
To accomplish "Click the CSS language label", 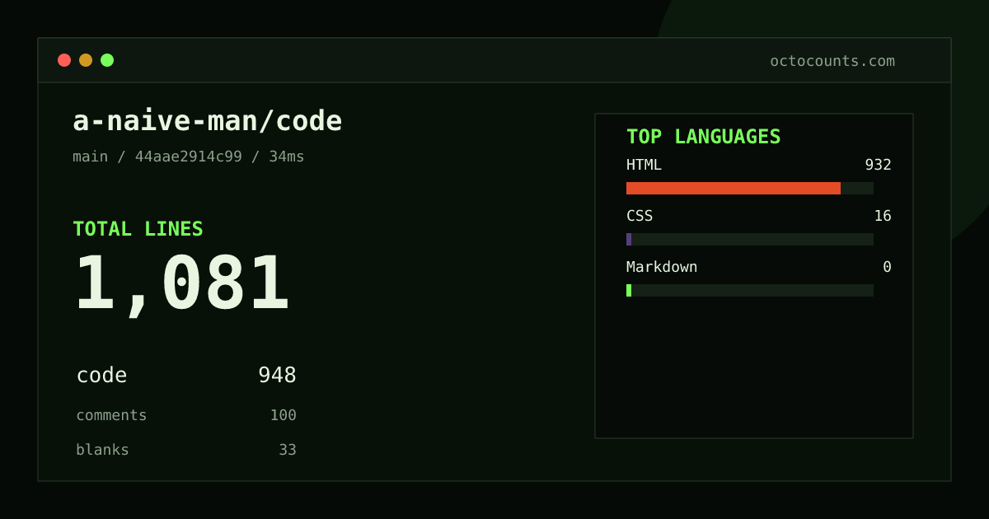I will [640, 216].
